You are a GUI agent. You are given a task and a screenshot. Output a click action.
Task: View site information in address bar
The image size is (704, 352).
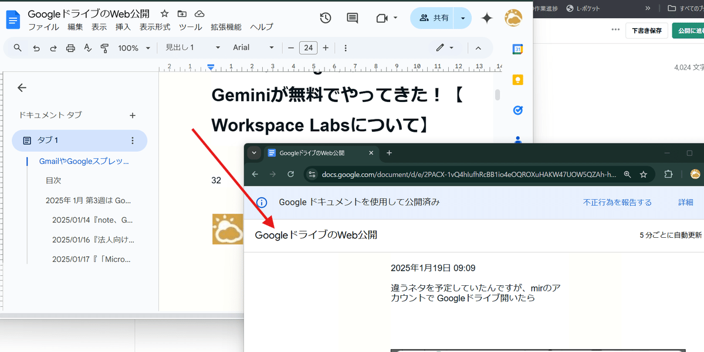pyautogui.click(x=312, y=174)
